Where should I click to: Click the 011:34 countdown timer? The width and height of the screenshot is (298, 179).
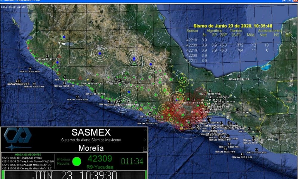(132, 161)
